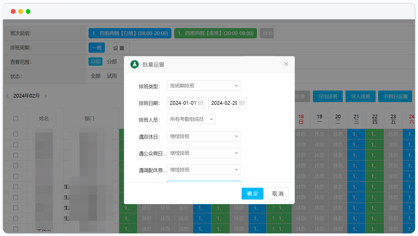The height and width of the screenshot is (236, 418).
Task: Click the green user icon in dialog header
Action: pos(135,64)
